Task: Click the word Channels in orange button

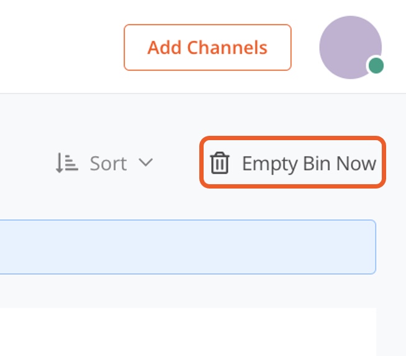Action: [227, 48]
